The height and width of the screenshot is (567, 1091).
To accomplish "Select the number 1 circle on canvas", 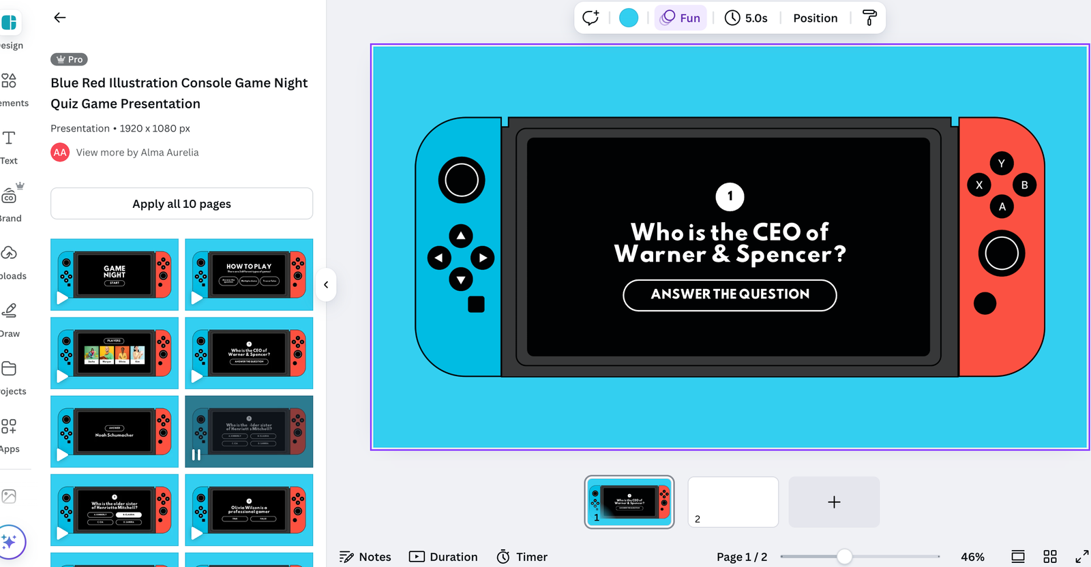I will coord(730,197).
